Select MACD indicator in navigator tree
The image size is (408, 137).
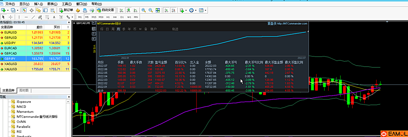[21, 107]
